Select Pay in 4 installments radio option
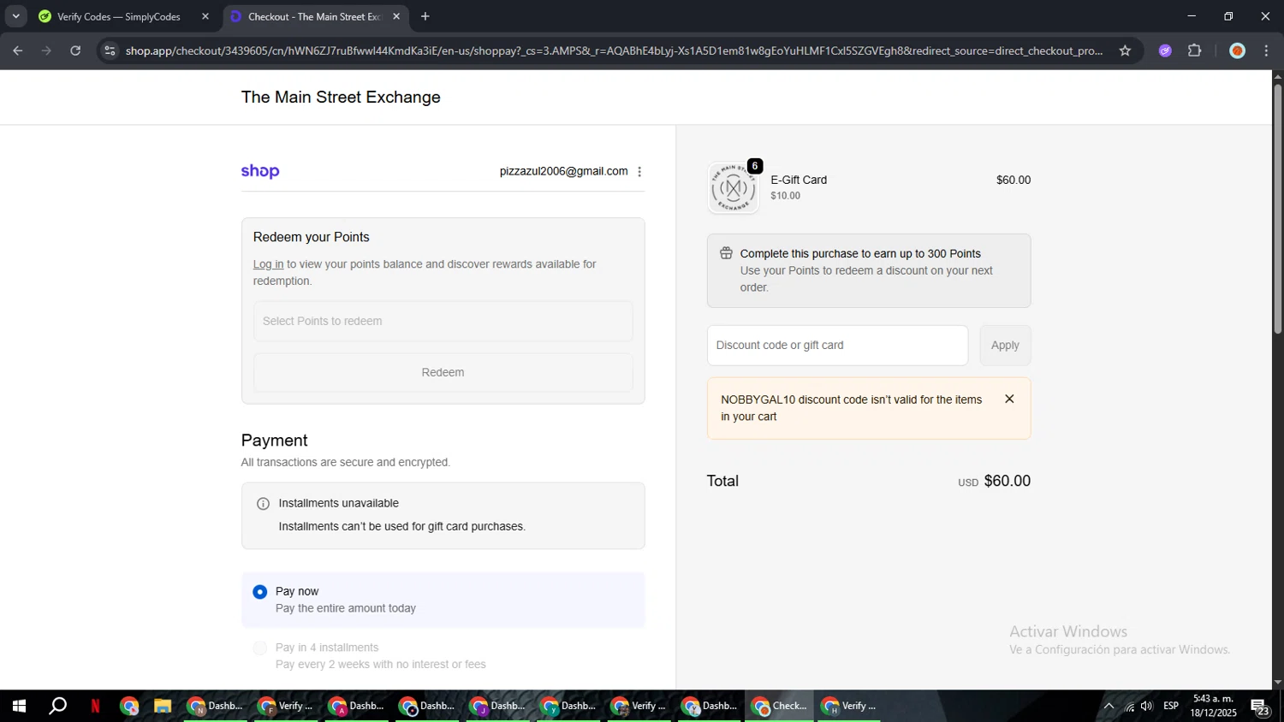Image resolution: width=1284 pixels, height=722 pixels. tap(260, 648)
